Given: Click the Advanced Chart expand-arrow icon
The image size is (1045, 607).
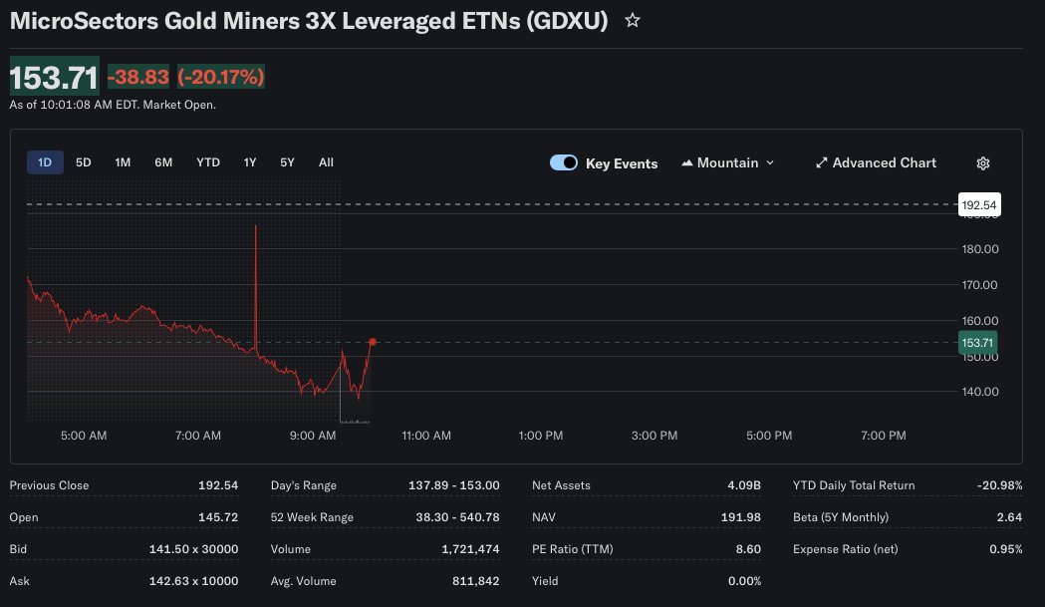Looking at the screenshot, I should 822,162.
